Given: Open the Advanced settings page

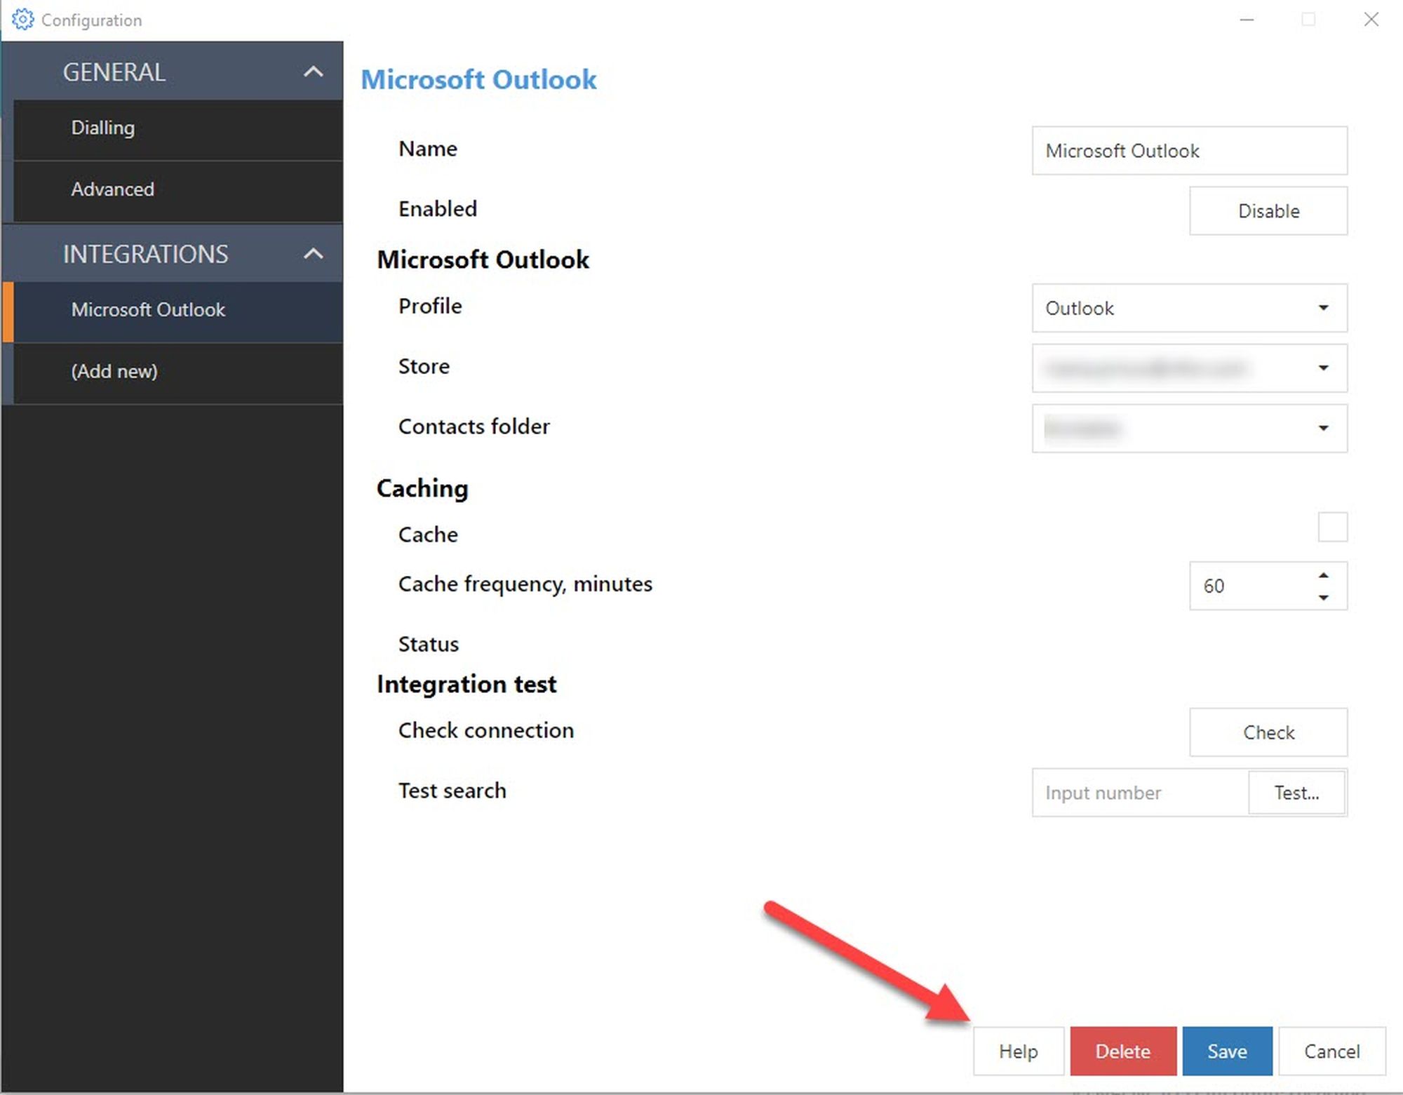Looking at the screenshot, I should (112, 189).
